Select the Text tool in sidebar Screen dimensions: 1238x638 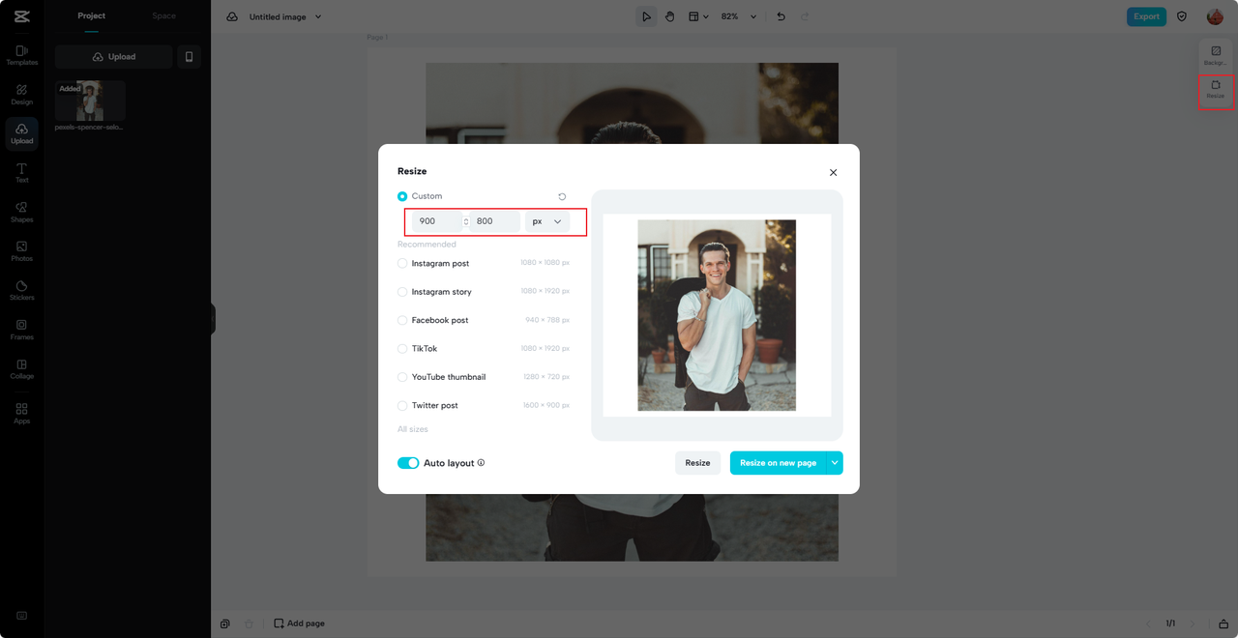coord(21,173)
